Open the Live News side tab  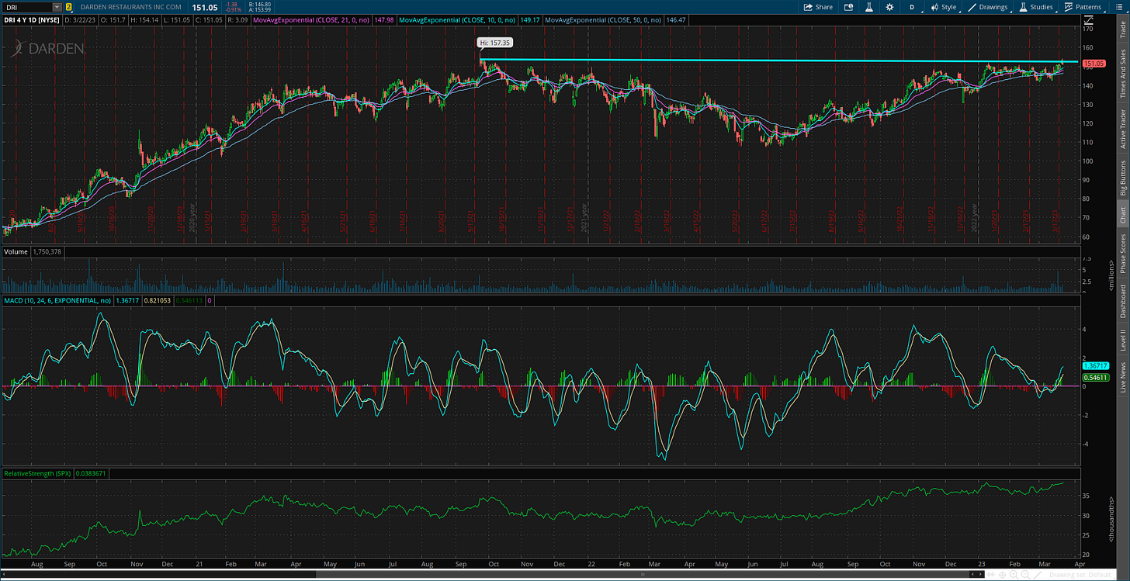pos(1122,375)
